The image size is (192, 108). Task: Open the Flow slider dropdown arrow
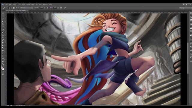pos(58,8)
